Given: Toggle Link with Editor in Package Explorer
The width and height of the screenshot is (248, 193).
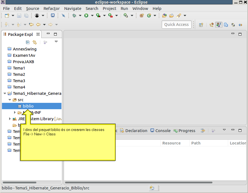Looking at the screenshot, I should coord(35,42).
